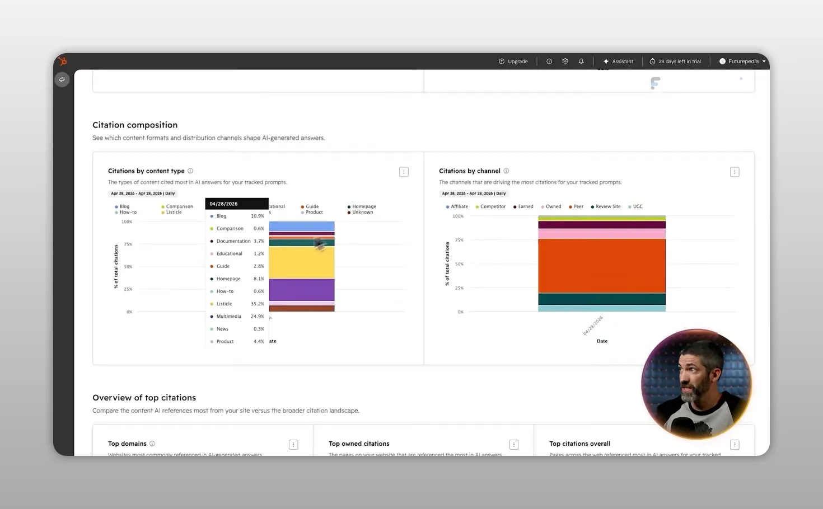Click the 28 days left in trial link
The height and width of the screenshot is (509, 823).
tap(675, 62)
